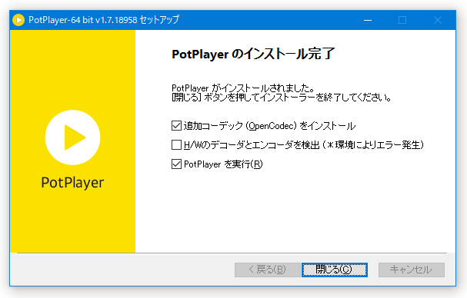
Task: Click the title text PotPlayer-64 bit v1.7.18958 セットアップ
Action: 104,20
